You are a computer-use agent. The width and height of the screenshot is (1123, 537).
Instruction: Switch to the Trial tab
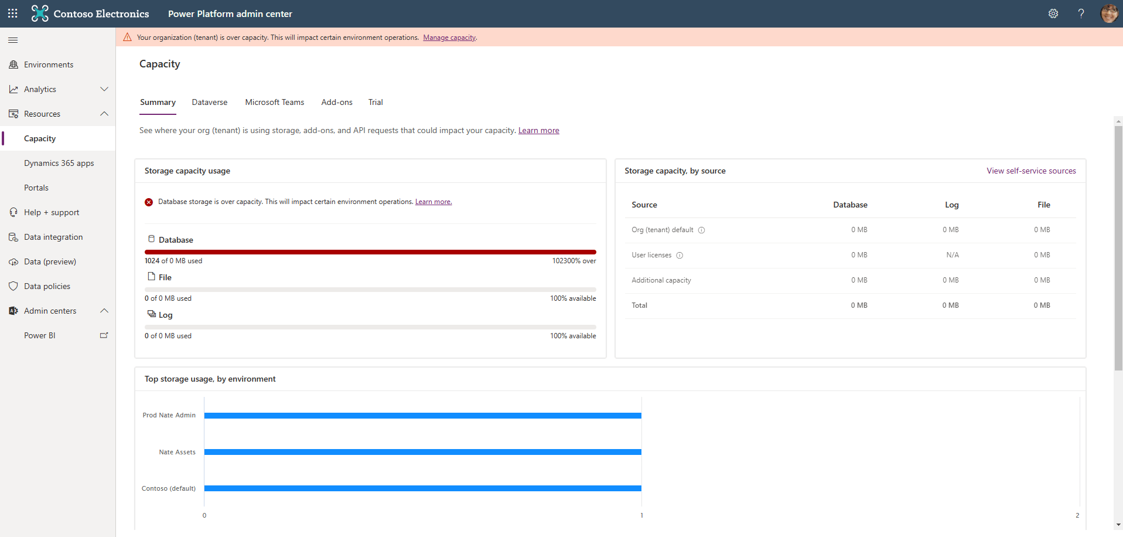pyautogui.click(x=376, y=103)
